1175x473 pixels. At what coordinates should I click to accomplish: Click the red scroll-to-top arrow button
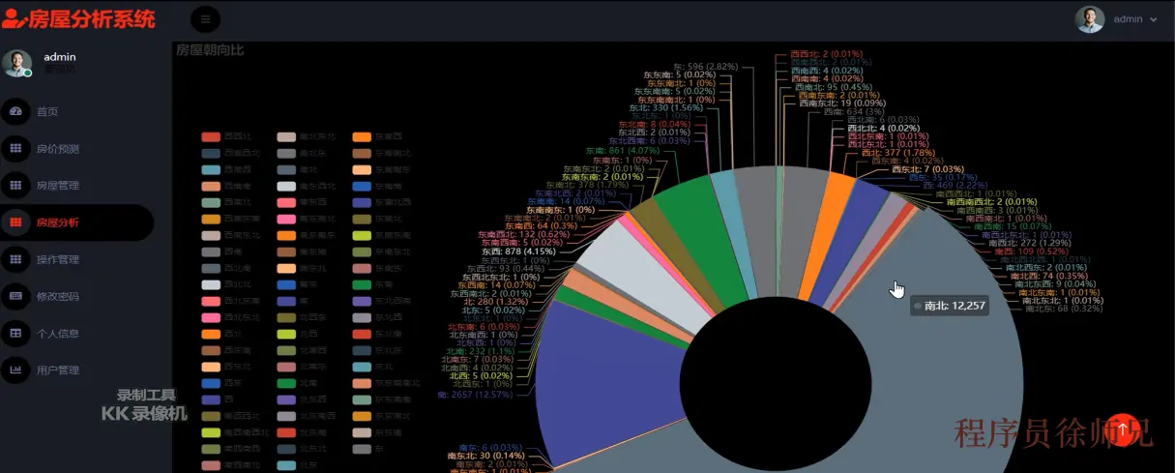coord(1121,429)
